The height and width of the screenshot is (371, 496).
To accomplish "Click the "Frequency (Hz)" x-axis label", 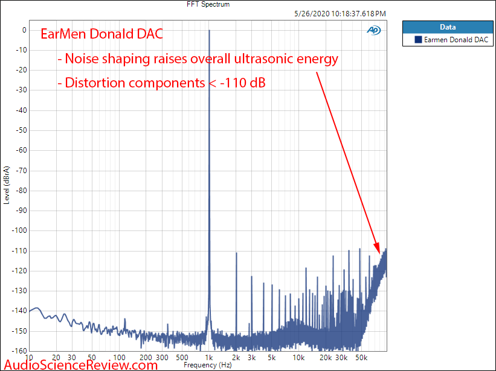I will [x=208, y=365].
